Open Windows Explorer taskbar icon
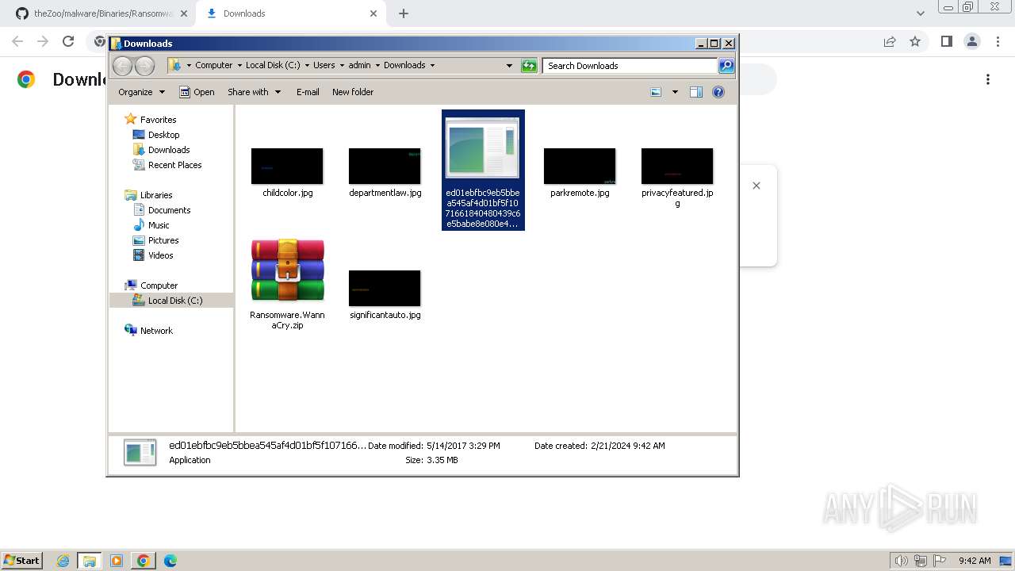 pos(89,561)
